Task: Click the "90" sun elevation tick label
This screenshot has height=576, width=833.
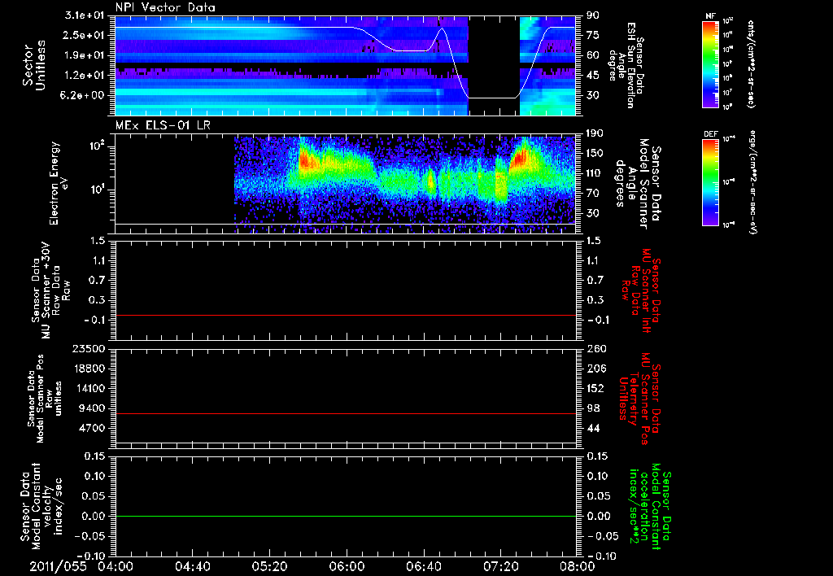Action: coord(592,15)
